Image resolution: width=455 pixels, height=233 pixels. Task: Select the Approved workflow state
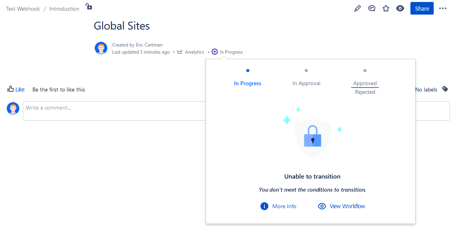(x=365, y=83)
